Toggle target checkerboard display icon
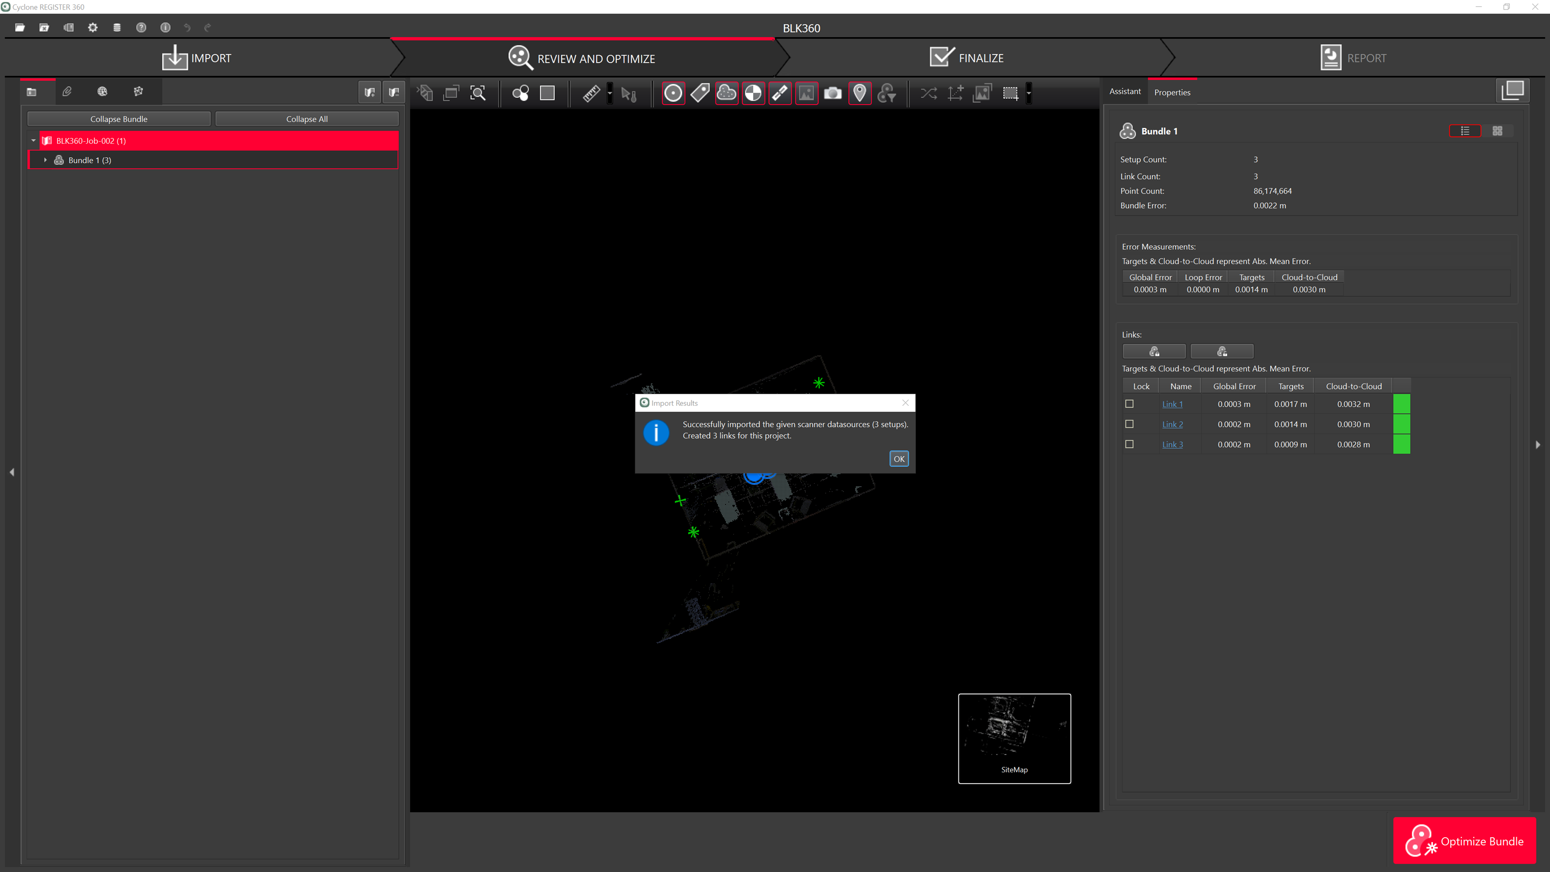This screenshot has height=872, width=1550. [753, 93]
